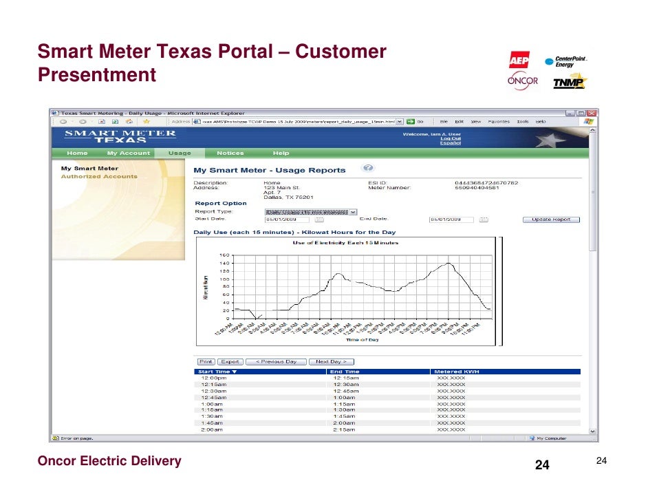Click the Start Date input field
The image size is (648, 501).
tap(287, 220)
